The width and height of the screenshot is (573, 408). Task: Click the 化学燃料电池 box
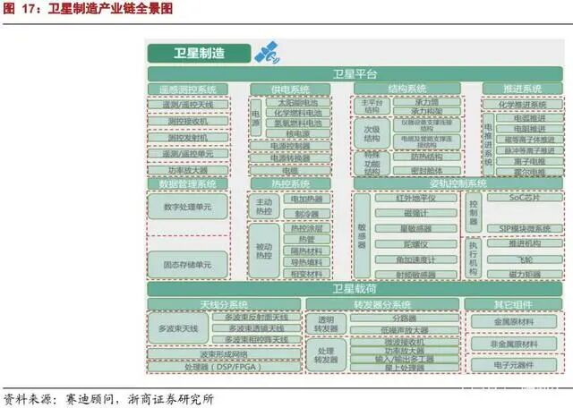click(x=298, y=113)
